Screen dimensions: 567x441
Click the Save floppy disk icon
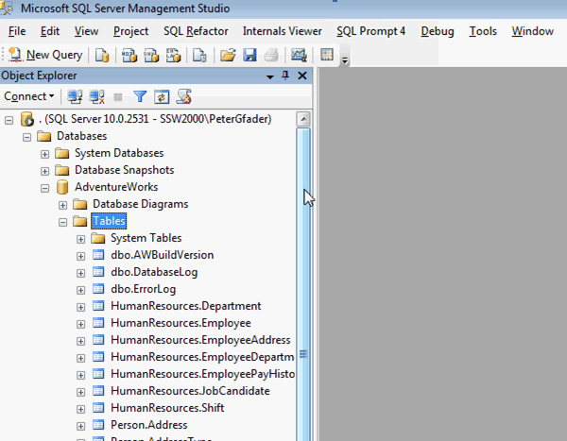[x=249, y=55]
